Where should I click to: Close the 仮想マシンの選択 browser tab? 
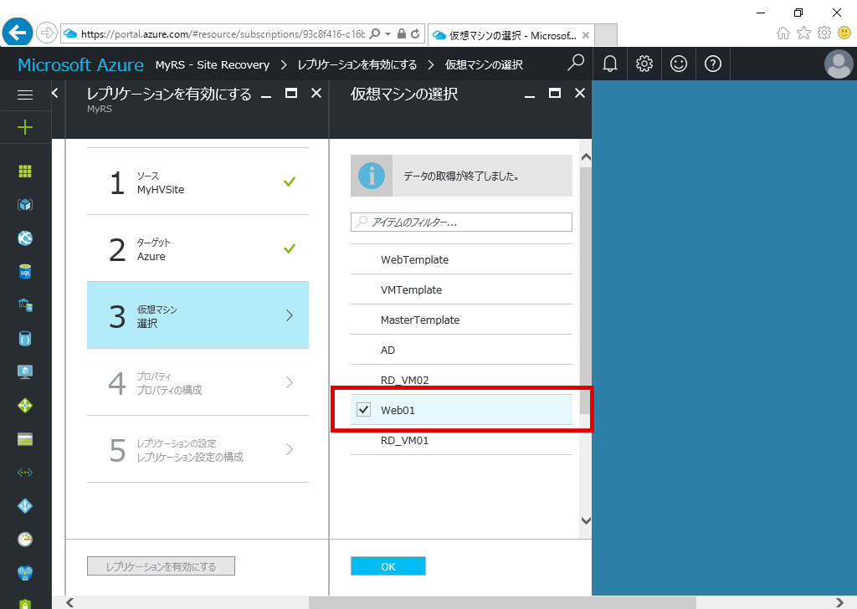(585, 35)
